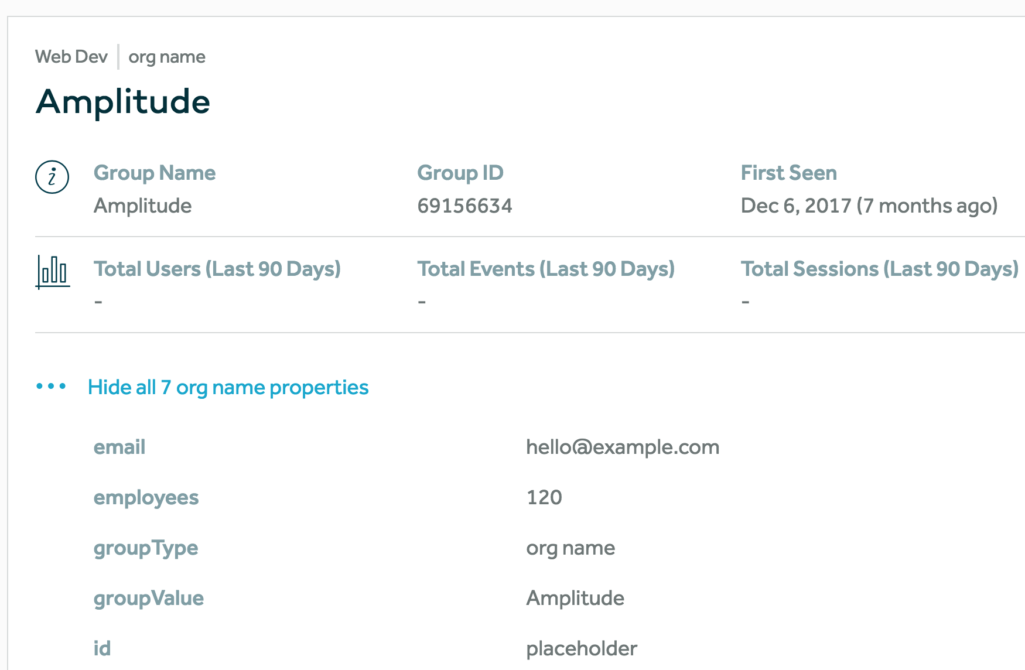Screen dimensions: 1025x670
Task: Select the groupValue value Amplitude
Action: point(575,599)
